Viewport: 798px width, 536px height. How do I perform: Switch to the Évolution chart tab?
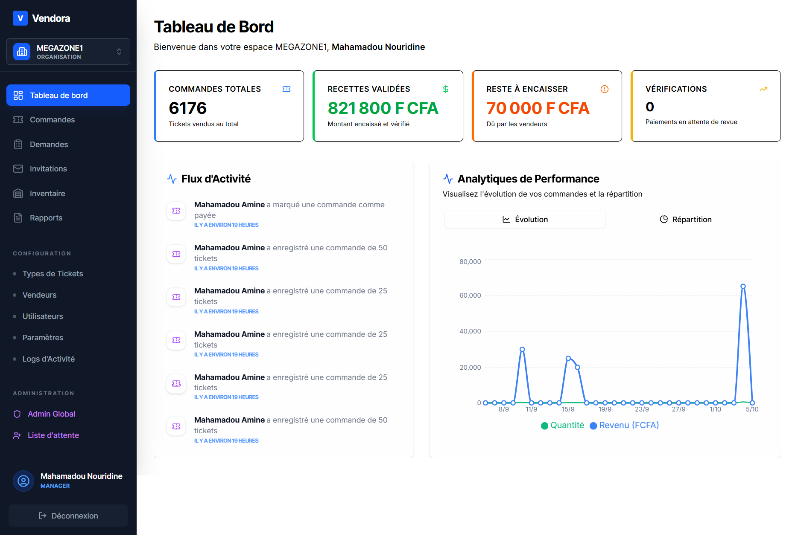tap(525, 219)
